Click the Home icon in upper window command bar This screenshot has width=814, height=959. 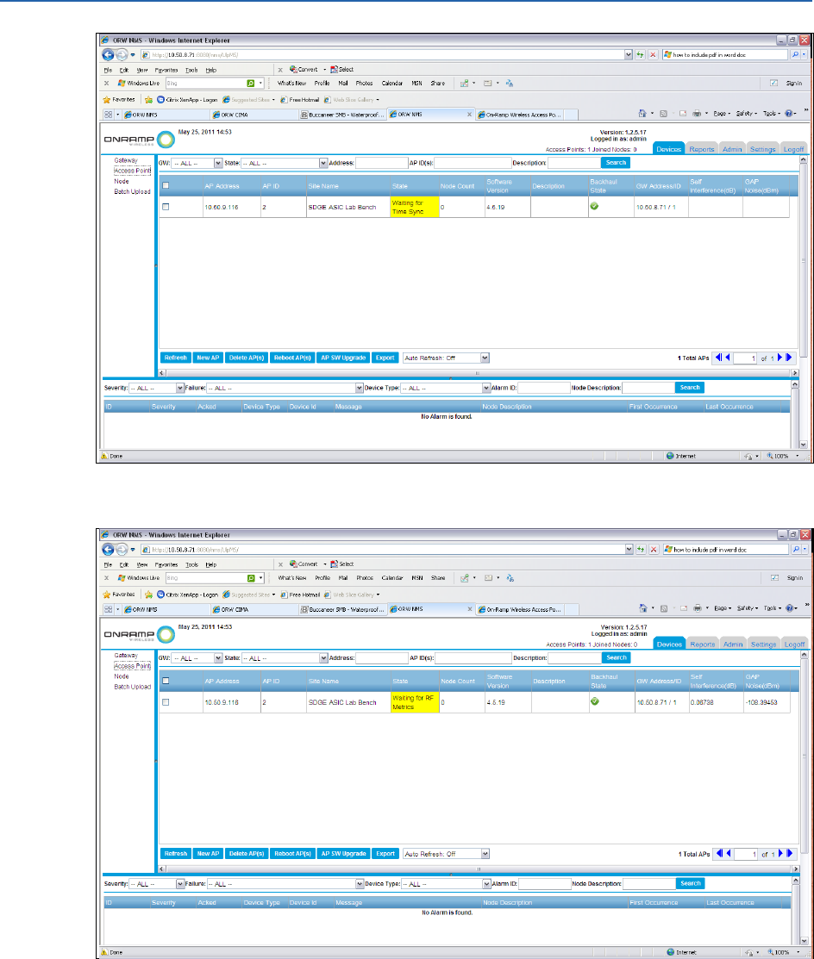pos(642,113)
